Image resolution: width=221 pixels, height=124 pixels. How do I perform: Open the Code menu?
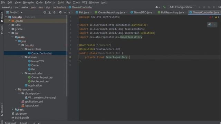coord(39,2)
